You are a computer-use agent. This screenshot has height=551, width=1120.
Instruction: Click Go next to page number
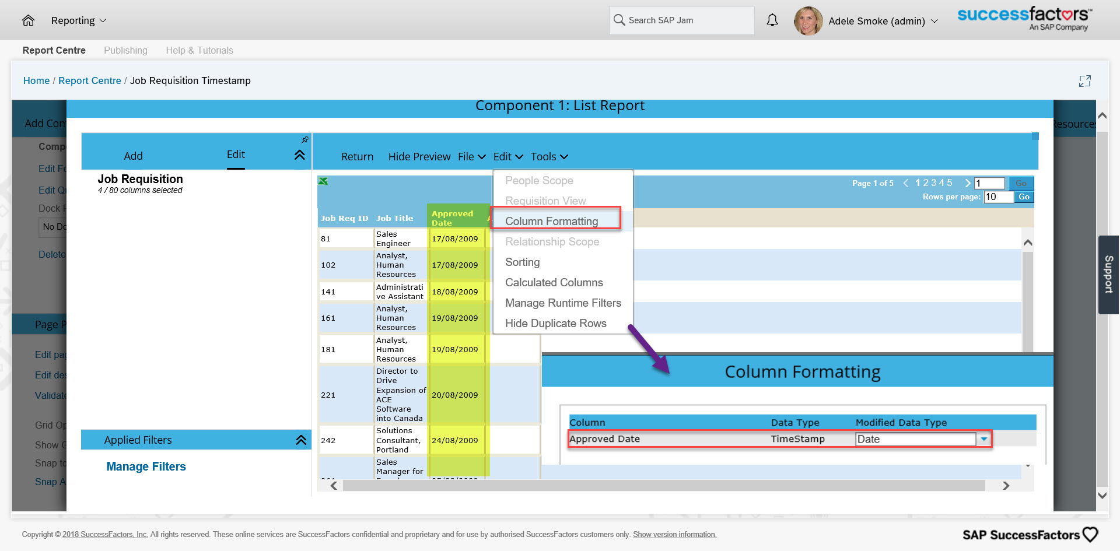click(x=1021, y=183)
